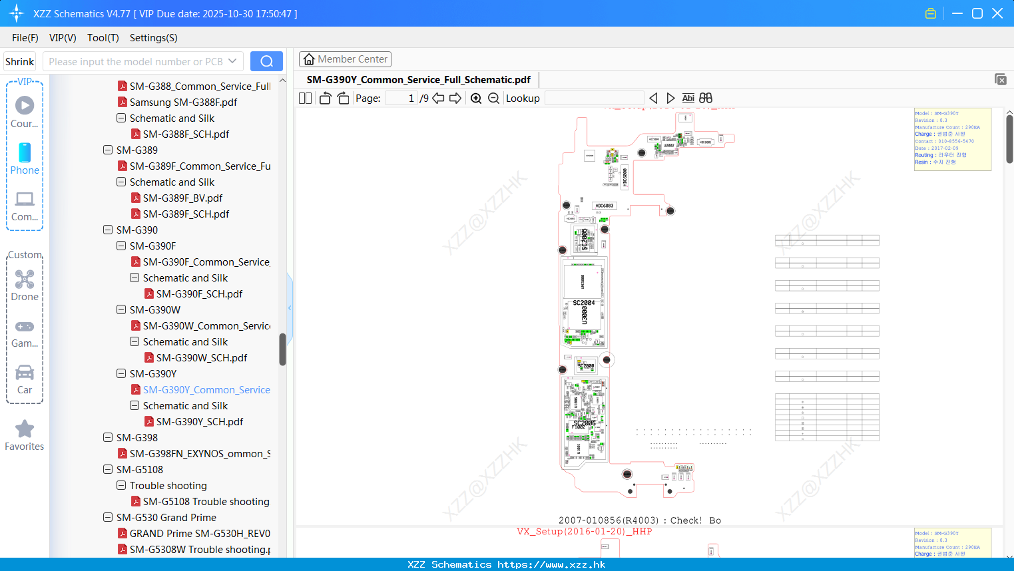This screenshot has height=571, width=1014.
Task: Click the www.xzz.hk link in status bar
Action: click(x=551, y=564)
